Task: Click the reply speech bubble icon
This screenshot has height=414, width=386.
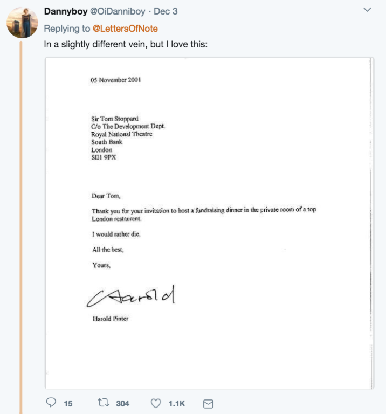Action: pos(52,403)
